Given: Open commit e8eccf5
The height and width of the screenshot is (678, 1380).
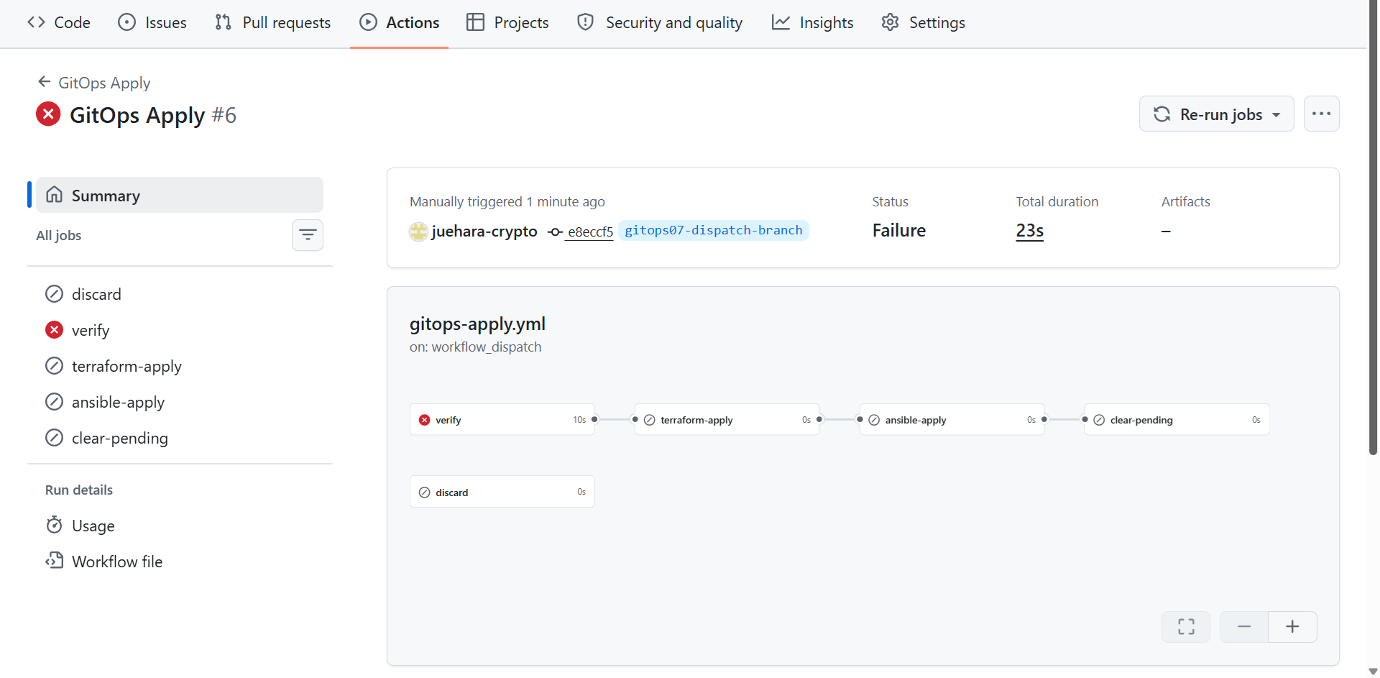Looking at the screenshot, I should pos(590,232).
